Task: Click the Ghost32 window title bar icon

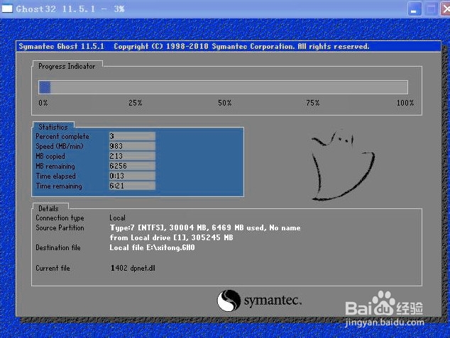Action: (7, 9)
